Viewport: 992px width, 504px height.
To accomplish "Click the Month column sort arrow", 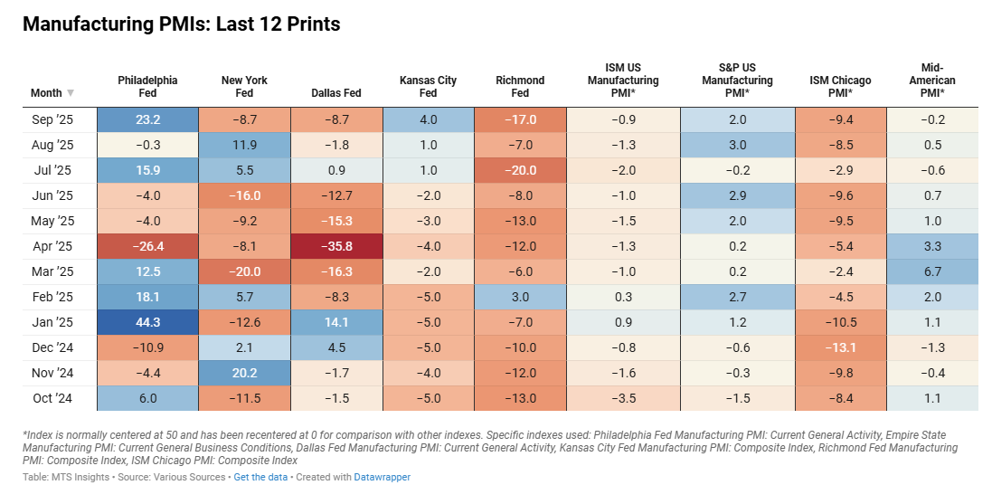I will pos(71,93).
